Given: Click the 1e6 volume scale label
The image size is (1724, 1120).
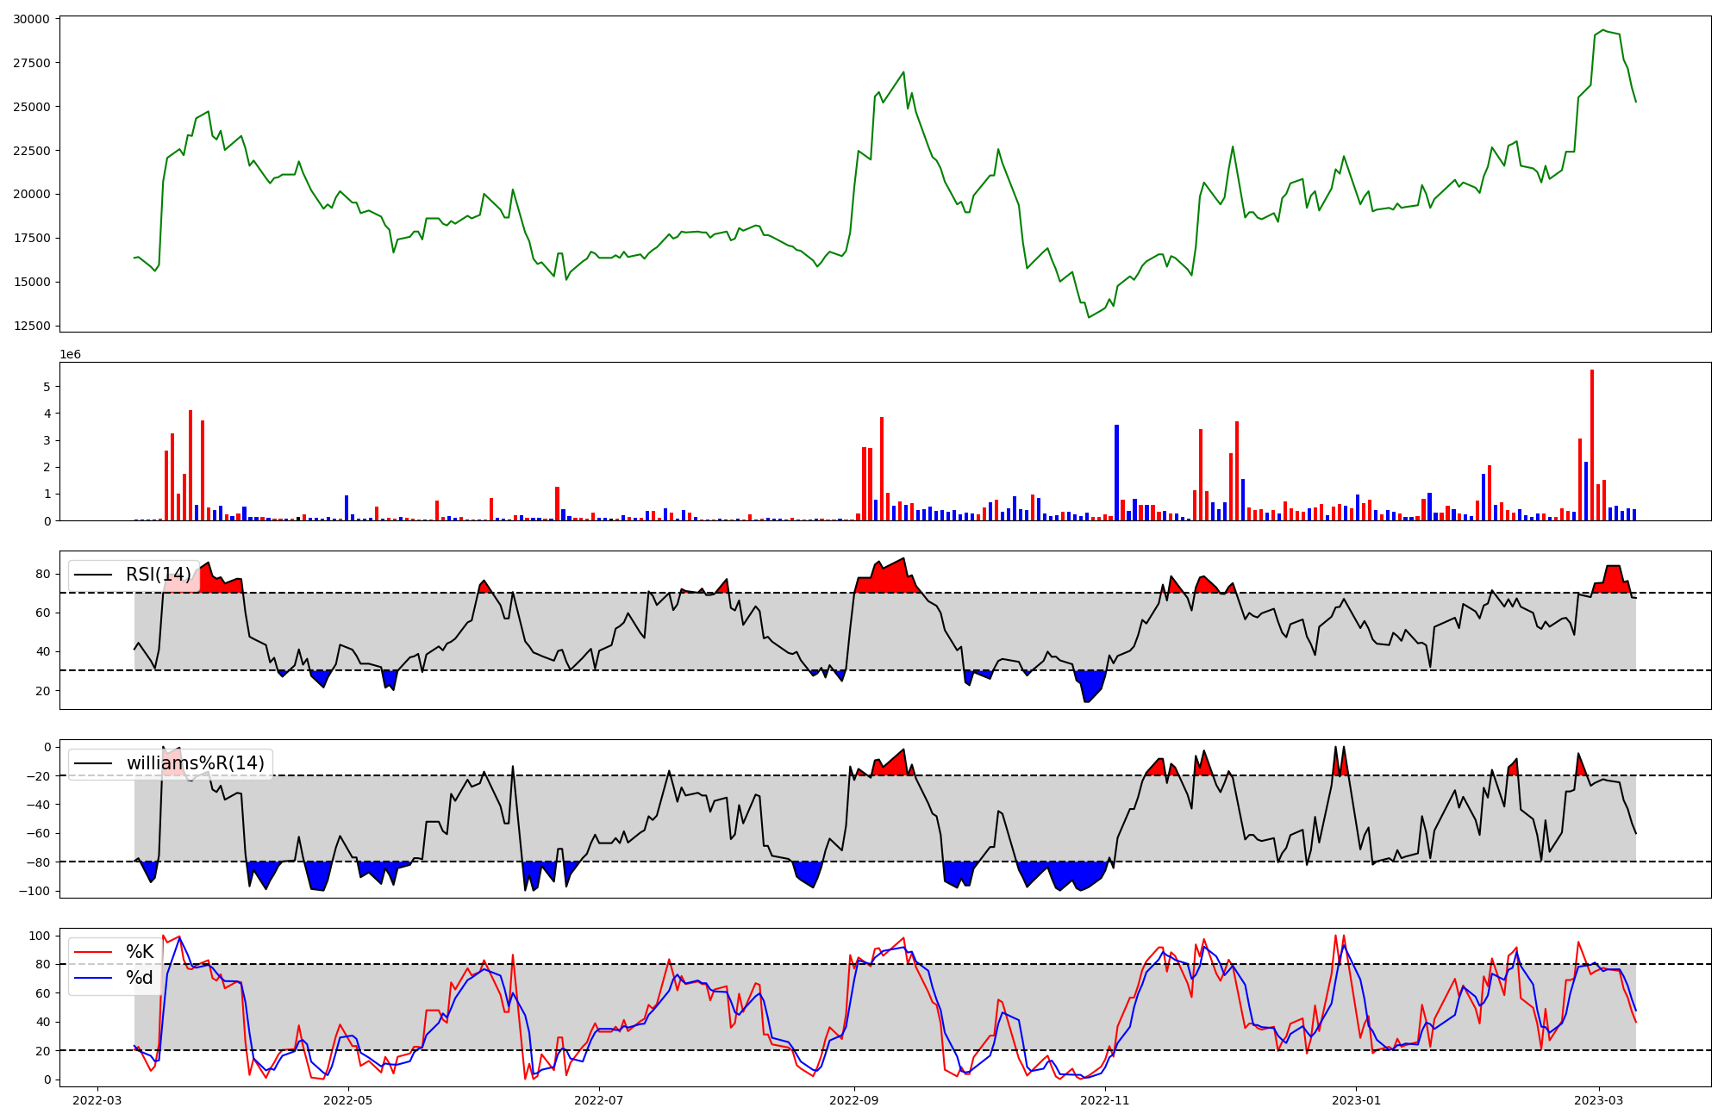Looking at the screenshot, I should pos(70,355).
